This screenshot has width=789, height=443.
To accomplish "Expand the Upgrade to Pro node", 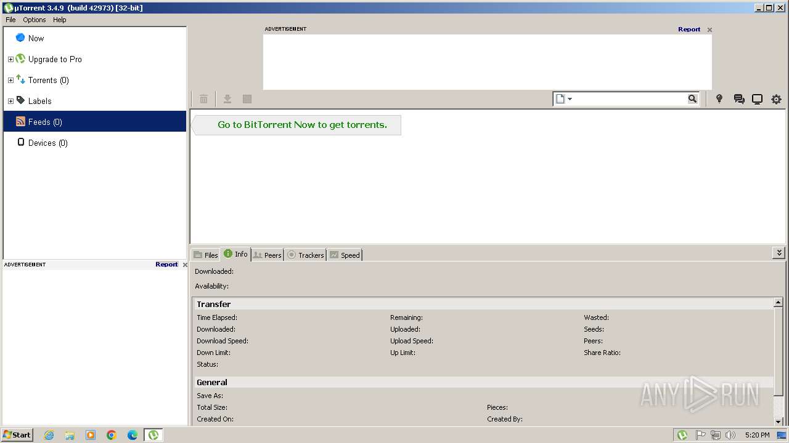I will point(10,60).
